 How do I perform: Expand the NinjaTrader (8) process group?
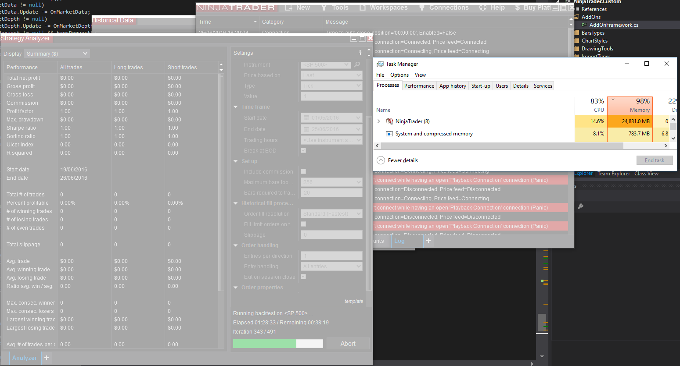tap(379, 121)
